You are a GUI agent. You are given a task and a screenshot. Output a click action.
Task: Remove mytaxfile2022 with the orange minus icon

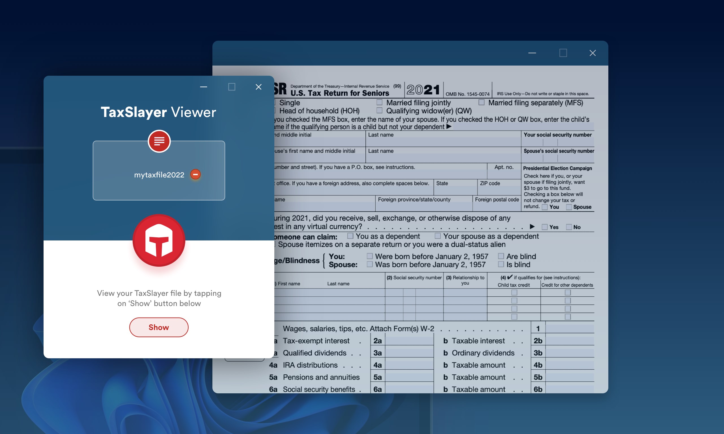[195, 174]
